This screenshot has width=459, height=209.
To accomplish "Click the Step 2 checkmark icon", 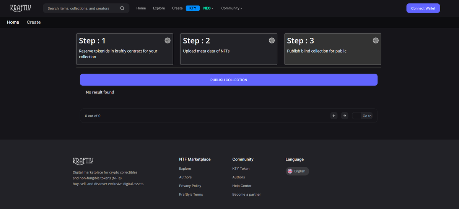I will (x=272, y=40).
